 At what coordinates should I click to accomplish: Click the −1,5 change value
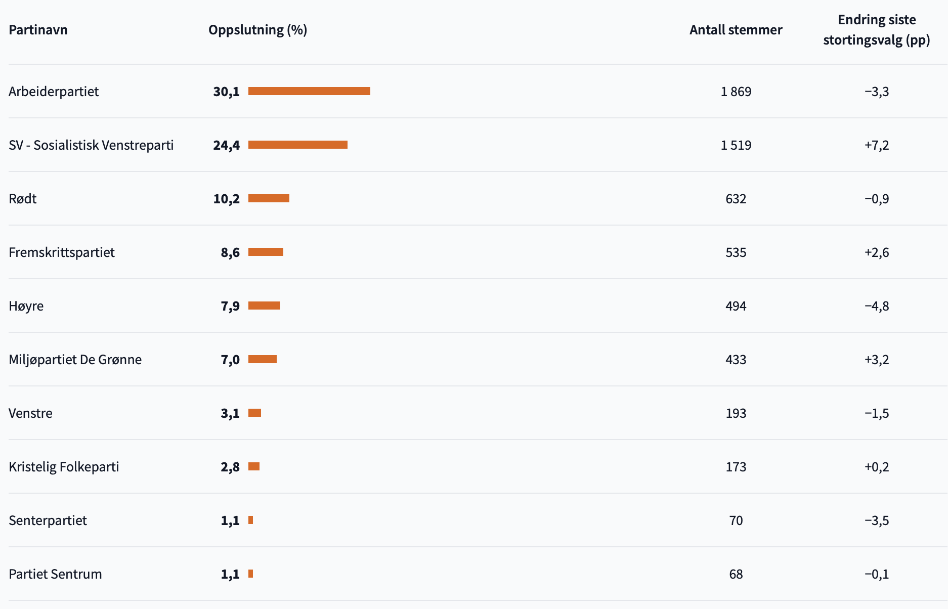tap(877, 413)
